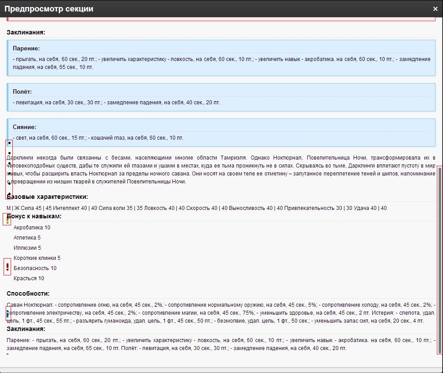
Task: Select the Парение heading in blue spell box
Action: (x=27, y=48)
